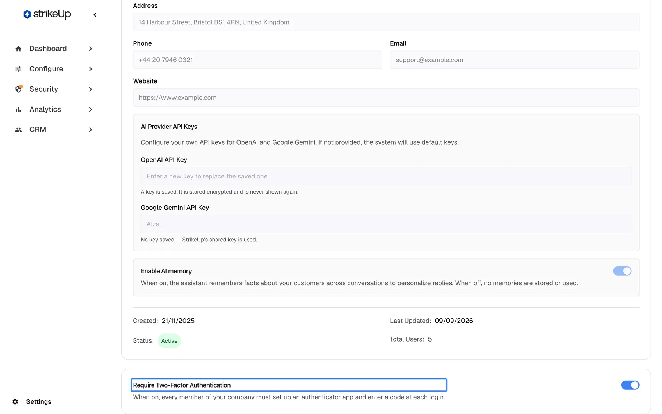The height and width of the screenshot is (414, 662).
Task: Click the Enable AI memory label
Action: 166,271
